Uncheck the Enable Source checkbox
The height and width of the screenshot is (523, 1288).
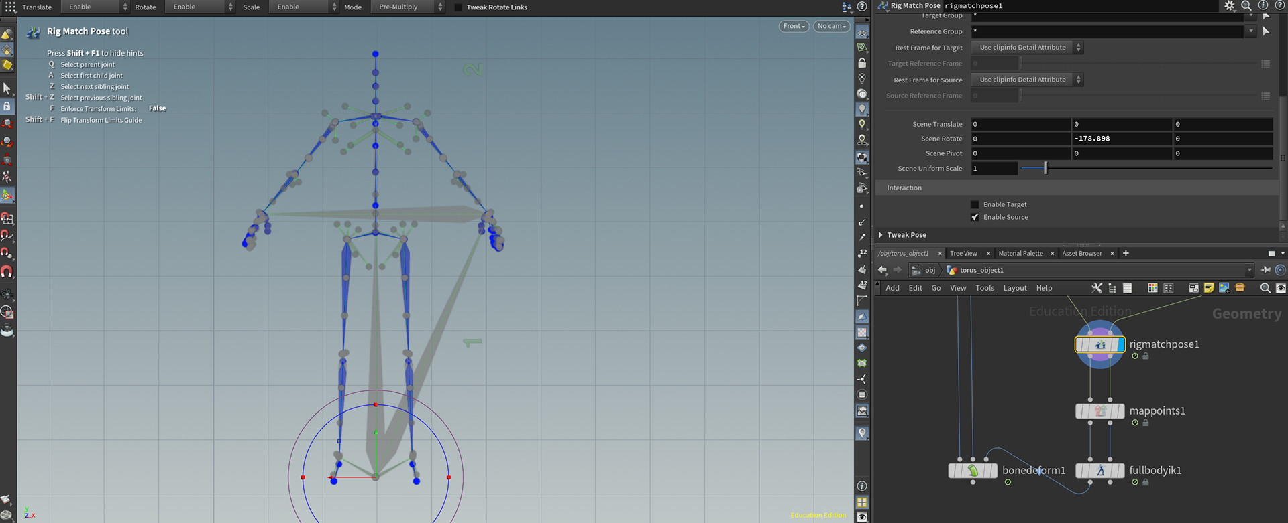click(x=975, y=217)
